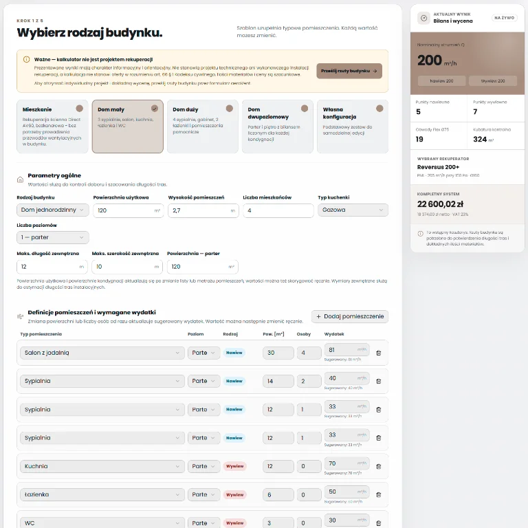Delete the WC room row
The width and height of the screenshot is (528, 528).
pos(379,523)
